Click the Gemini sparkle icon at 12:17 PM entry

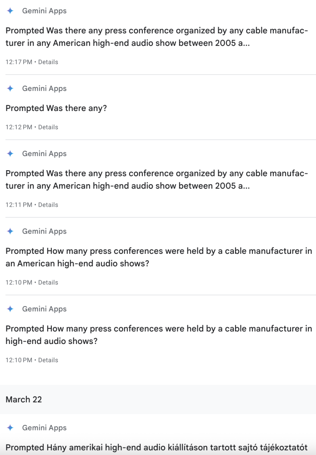point(10,11)
